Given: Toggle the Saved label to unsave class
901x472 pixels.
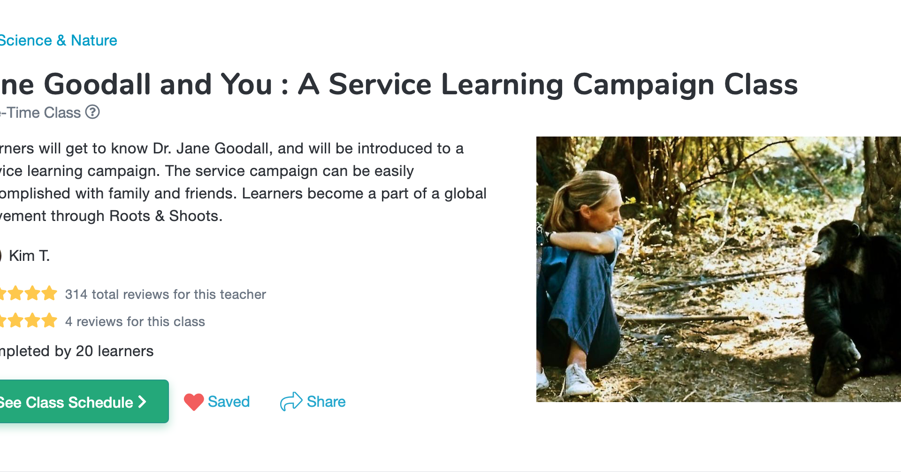Looking at the screenshot, I should [x=229, y=402].
